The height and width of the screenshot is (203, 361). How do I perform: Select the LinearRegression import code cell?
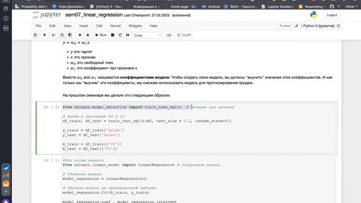point(199,179)
